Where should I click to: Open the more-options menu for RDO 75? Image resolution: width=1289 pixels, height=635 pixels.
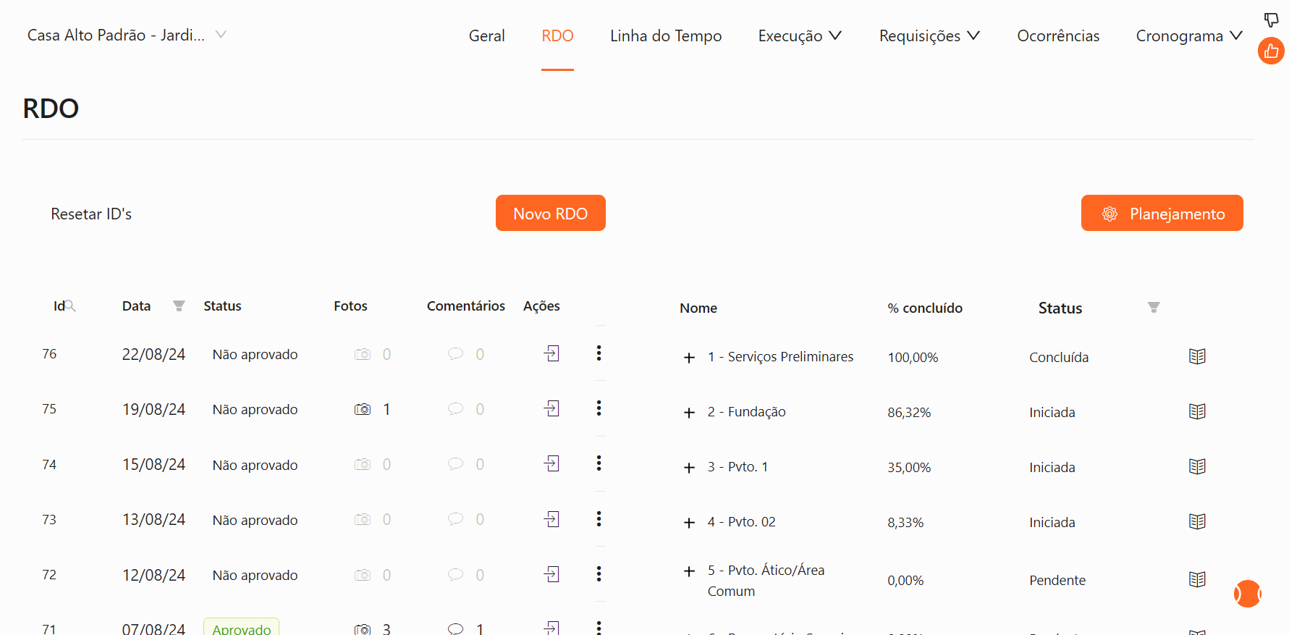[599, 408]
